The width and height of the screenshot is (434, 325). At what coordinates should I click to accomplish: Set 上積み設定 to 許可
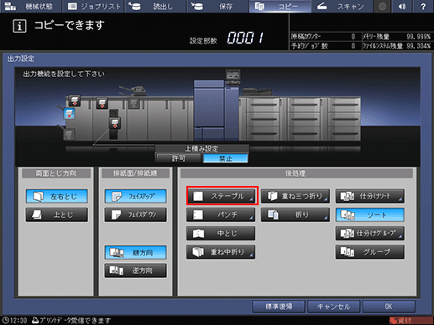point(178,158)
